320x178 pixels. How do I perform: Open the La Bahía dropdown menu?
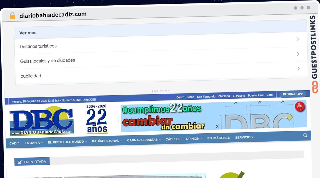pyautogui.click(x=34, y=143)
